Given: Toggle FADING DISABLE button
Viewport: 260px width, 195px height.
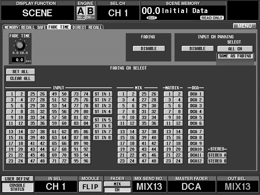Looking at the screenshot, I should coord(149,48).
